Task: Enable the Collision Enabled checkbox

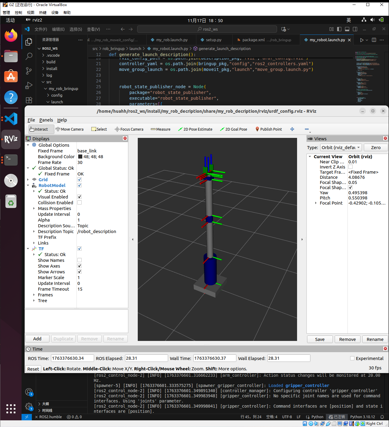Action: point(79,202)
